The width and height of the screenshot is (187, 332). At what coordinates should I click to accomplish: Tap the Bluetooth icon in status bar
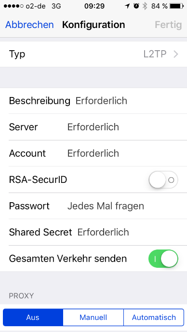pyautogui.click(x=145, y=6)
